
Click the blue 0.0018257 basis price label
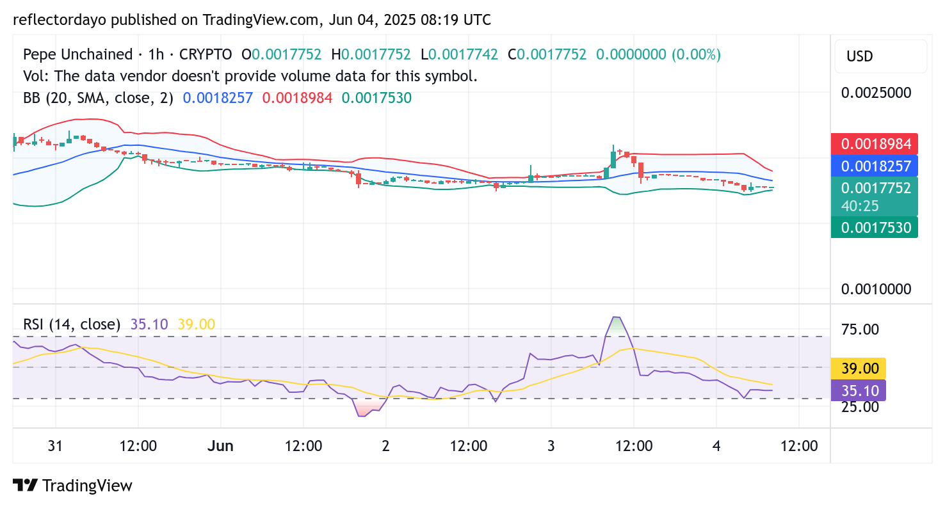pos(874,166)
